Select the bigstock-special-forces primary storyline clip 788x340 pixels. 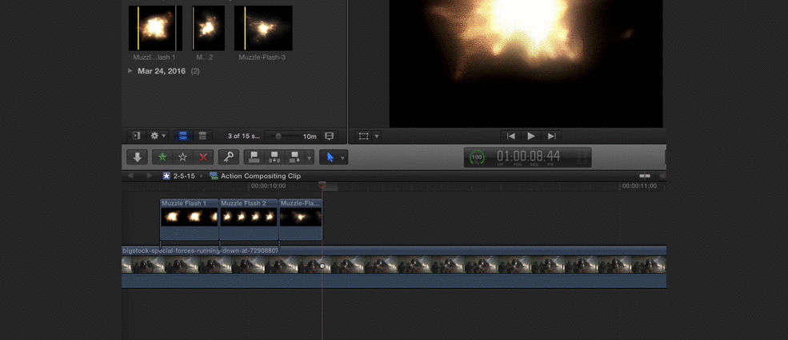(394, 267)
